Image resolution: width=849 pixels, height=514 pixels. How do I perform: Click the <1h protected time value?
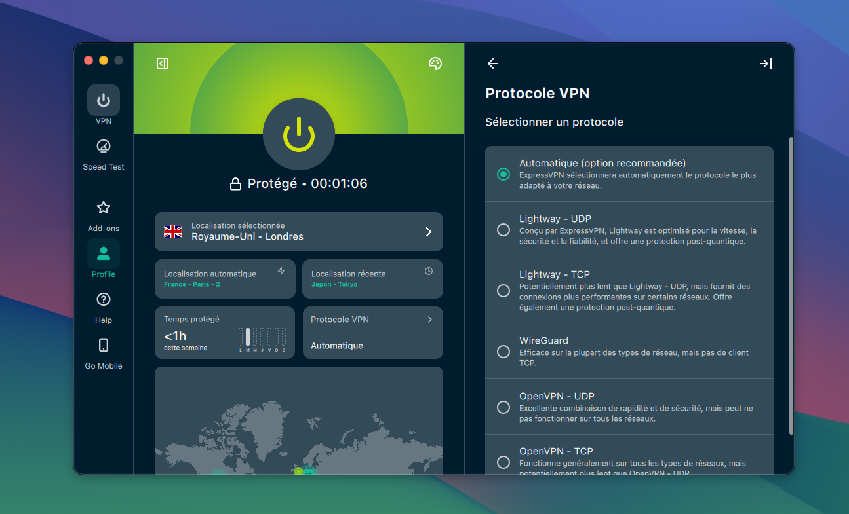175,336
